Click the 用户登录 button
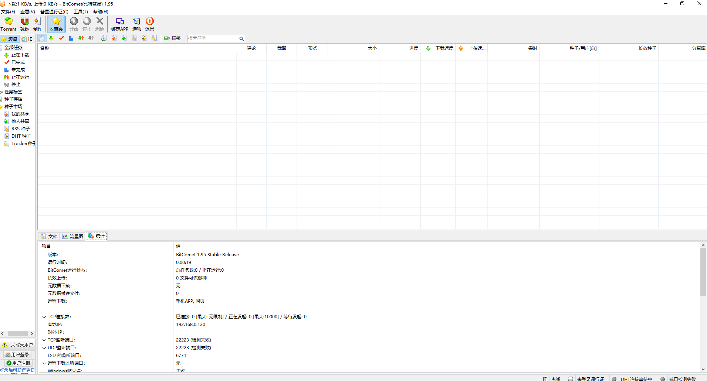Viewport: 707px width, 381px height. (17, 354)
